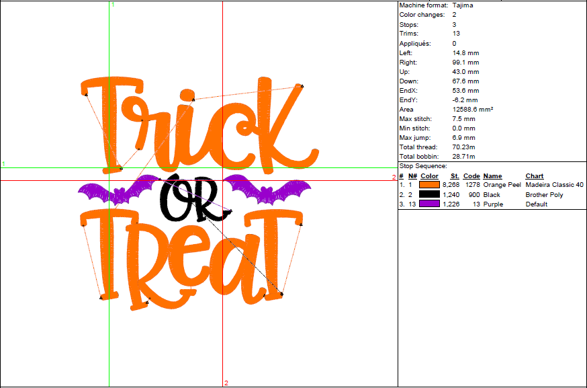Click the red guide marker '2' on right
Image resolution: width=587 pixels, height=388 pixels.
[x=394, y=178]
